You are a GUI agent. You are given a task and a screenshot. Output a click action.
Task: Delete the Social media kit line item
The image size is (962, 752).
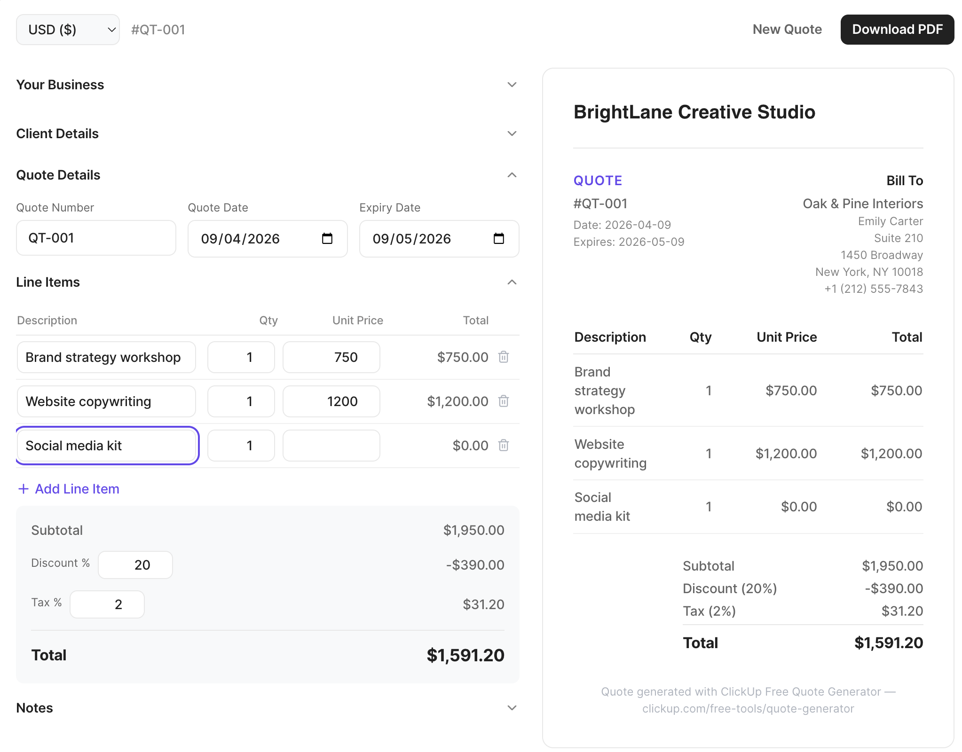[503, 445]
